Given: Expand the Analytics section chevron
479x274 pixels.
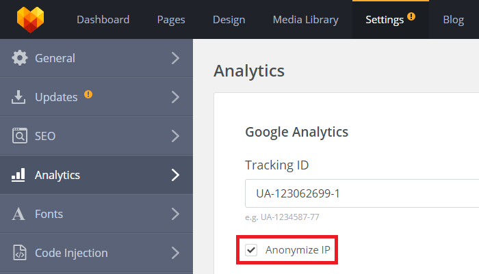Looking at the screenshot, I should click(175, 175).
